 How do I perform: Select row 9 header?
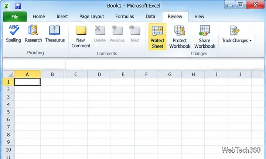click(x=8, y=142)
